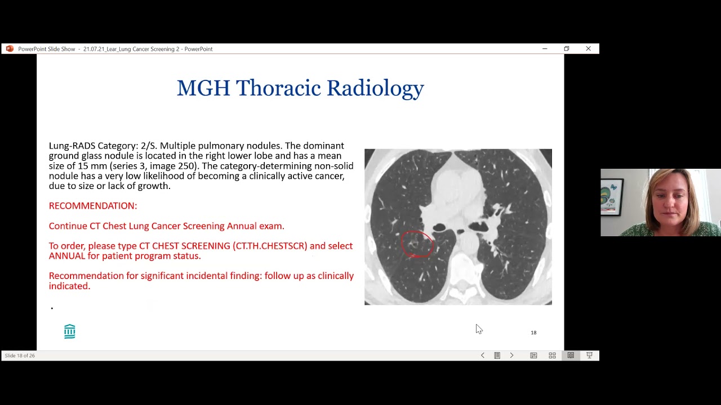Screen dimensions: 721x405
Task: Open See all slides icon in status bar
Action: [497, 355]
